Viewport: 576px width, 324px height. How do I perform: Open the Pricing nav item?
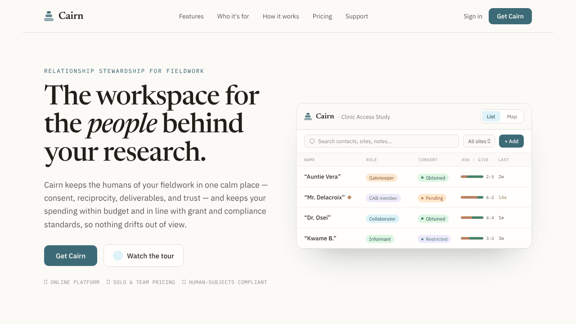pos(322,16)
